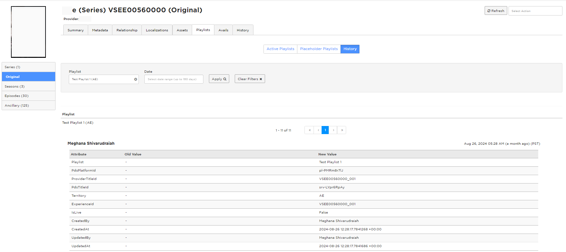Screen dimensions: 566x252
Task: Open the Summary tab
Action: [x=76, y=30]
